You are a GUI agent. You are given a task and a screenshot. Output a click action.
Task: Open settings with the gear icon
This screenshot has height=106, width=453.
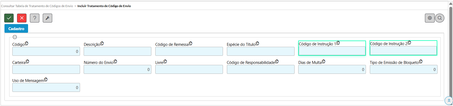pos(430,18)
